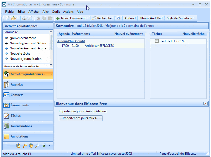Click the key passwords icon at bottom

[25, 146]
